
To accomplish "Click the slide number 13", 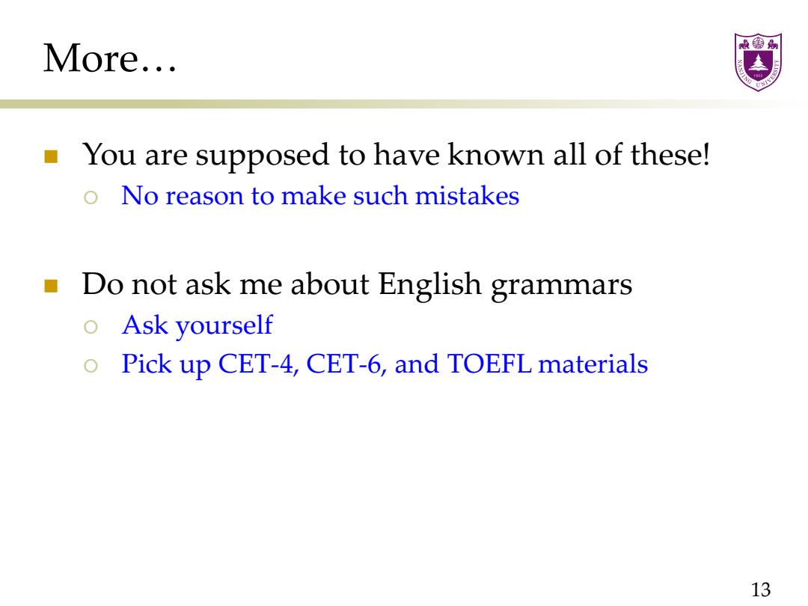I will coord(761,589).
